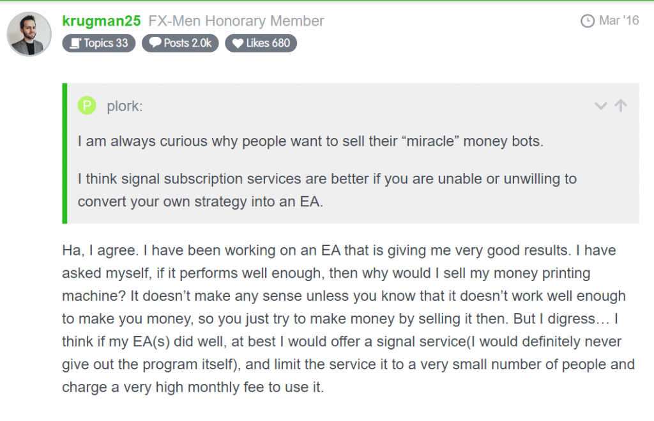Click the krugman25 username link
This screenshot has width=654, height=421.
pos(102,21)
